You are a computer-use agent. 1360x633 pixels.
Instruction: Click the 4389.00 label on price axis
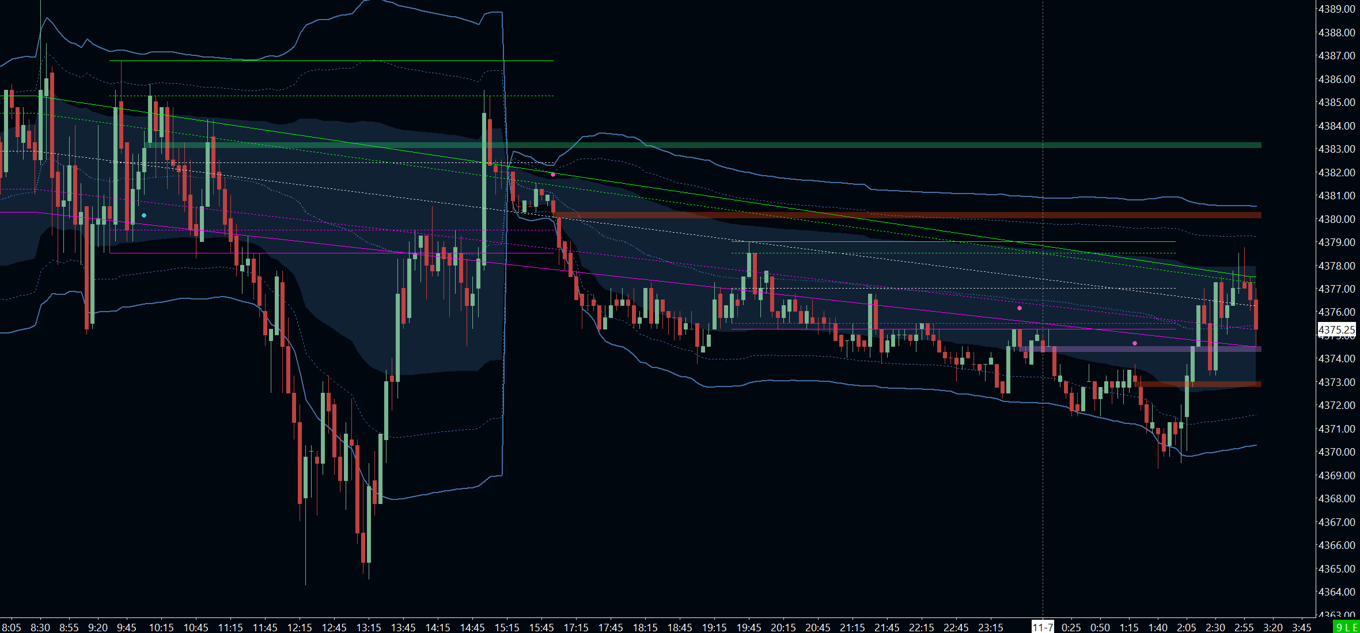[x=1336, y=9]
